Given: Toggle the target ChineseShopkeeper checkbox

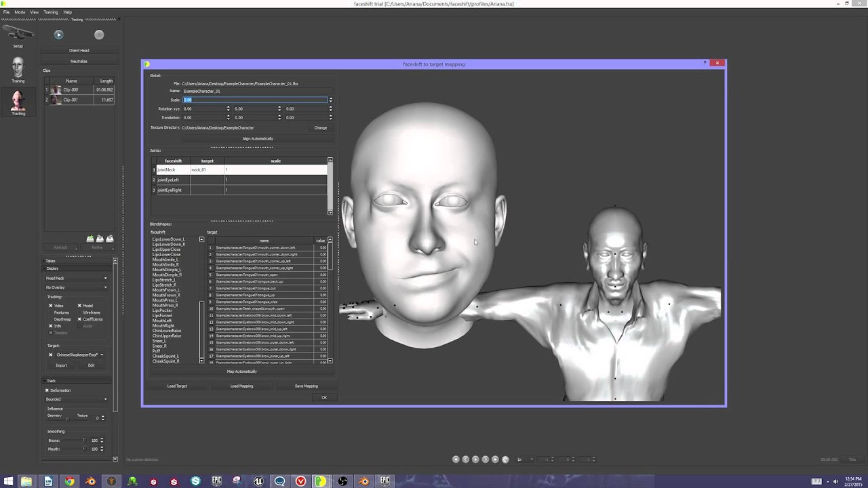Looking at the screenshot, I should (x=50, y=354).
